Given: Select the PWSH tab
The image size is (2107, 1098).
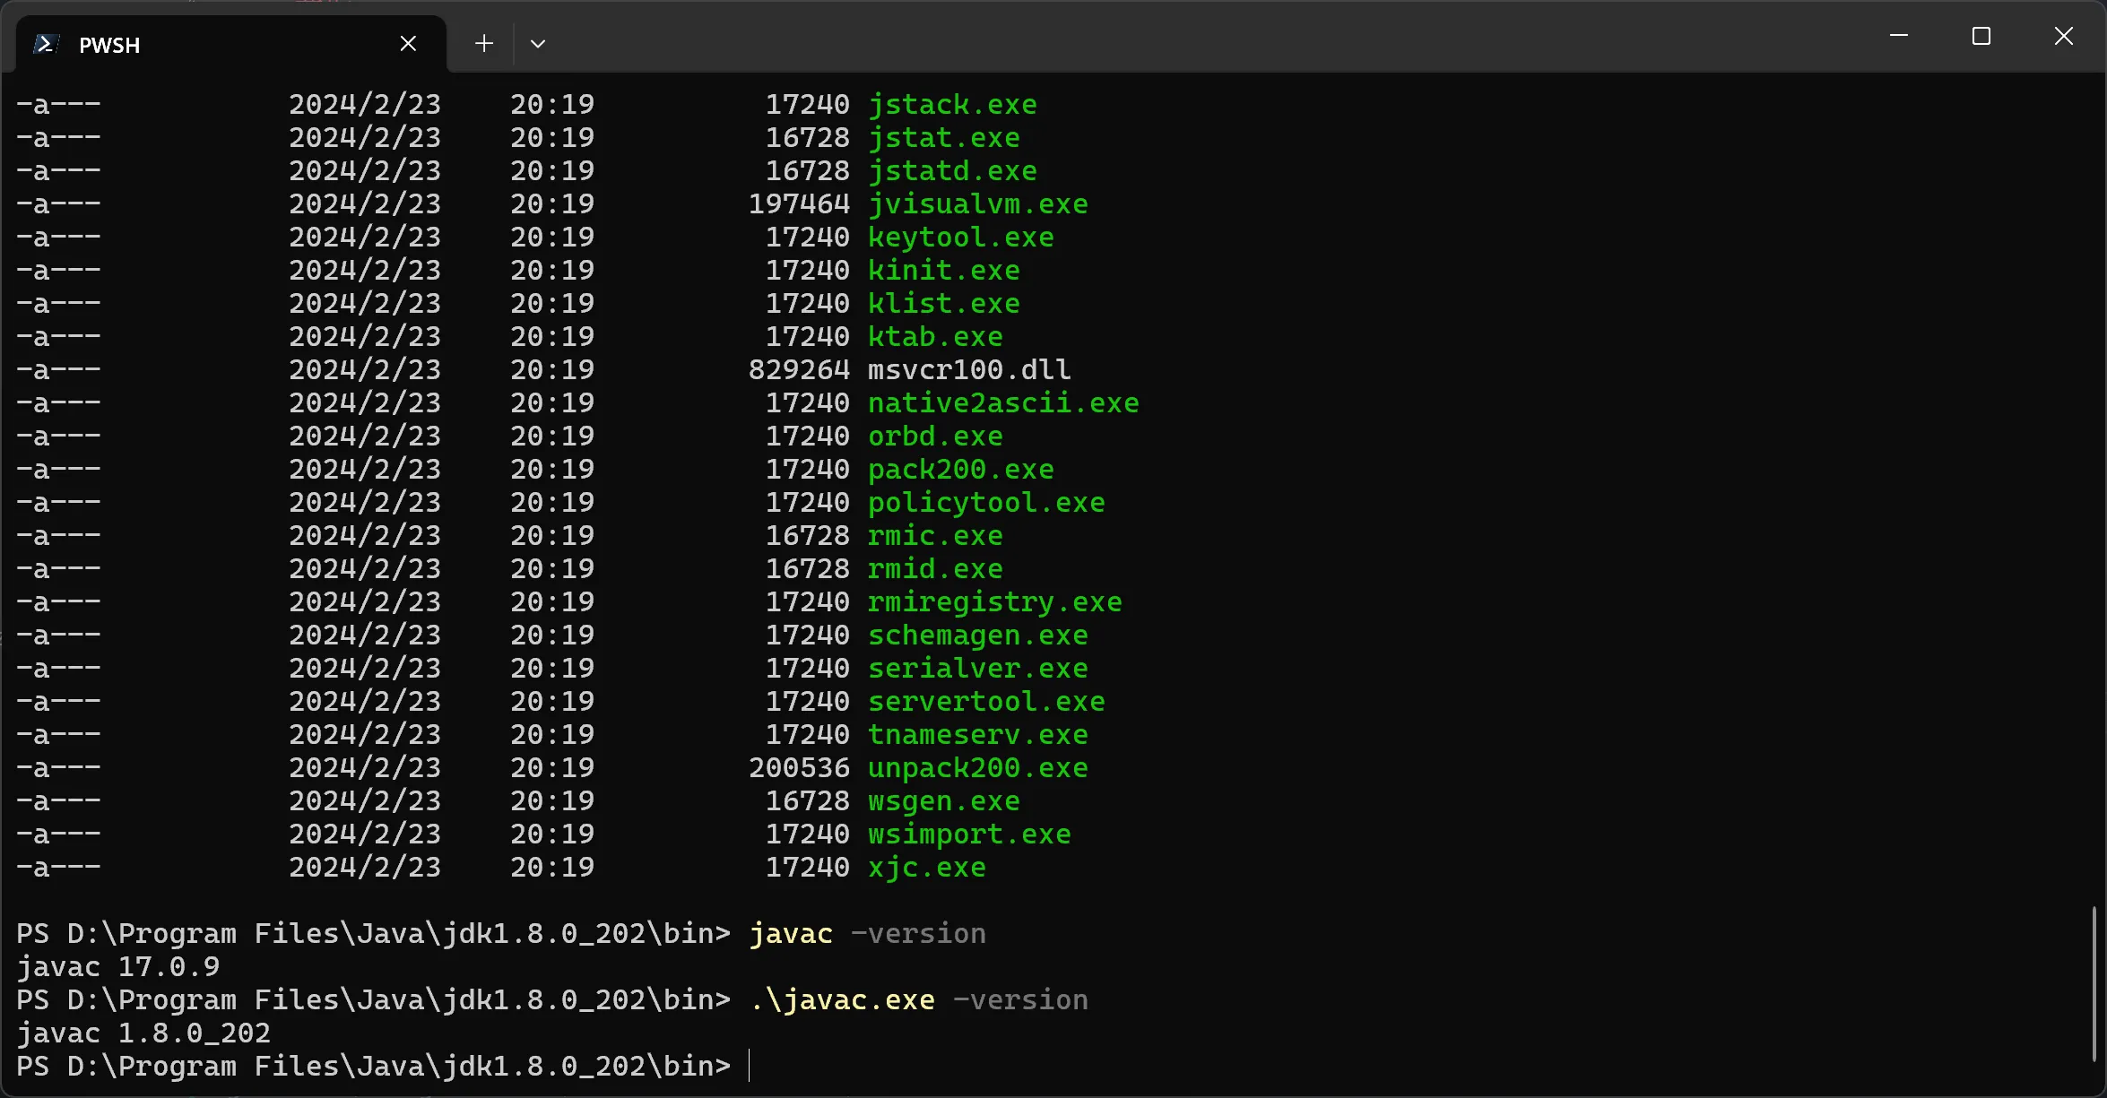Looking at the screenshot, I should 230,44.
